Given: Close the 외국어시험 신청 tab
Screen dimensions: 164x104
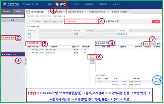Looking at the screenshot, I should click(x=46, y=12).
